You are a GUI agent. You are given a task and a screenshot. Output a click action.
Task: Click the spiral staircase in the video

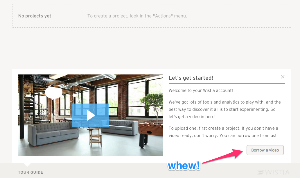tap(36, 107)
